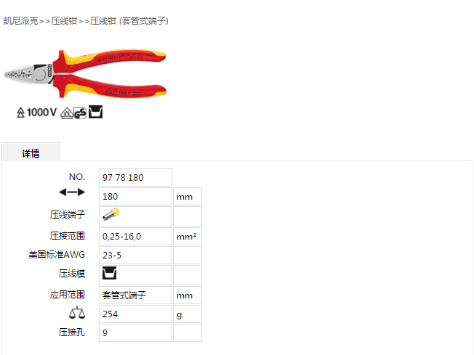Click the 254 weight value cell
This screenshot has width=474, height=355.
click(x=135, y=314)
